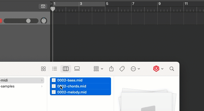Viewport: 204px width, 111px height.
Task: Open the Finder group-by dropdown
Action: pyautogui.click(x=98, y=69)
